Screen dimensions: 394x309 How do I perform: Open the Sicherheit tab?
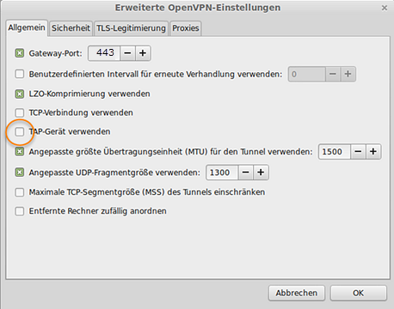point(71,28)
